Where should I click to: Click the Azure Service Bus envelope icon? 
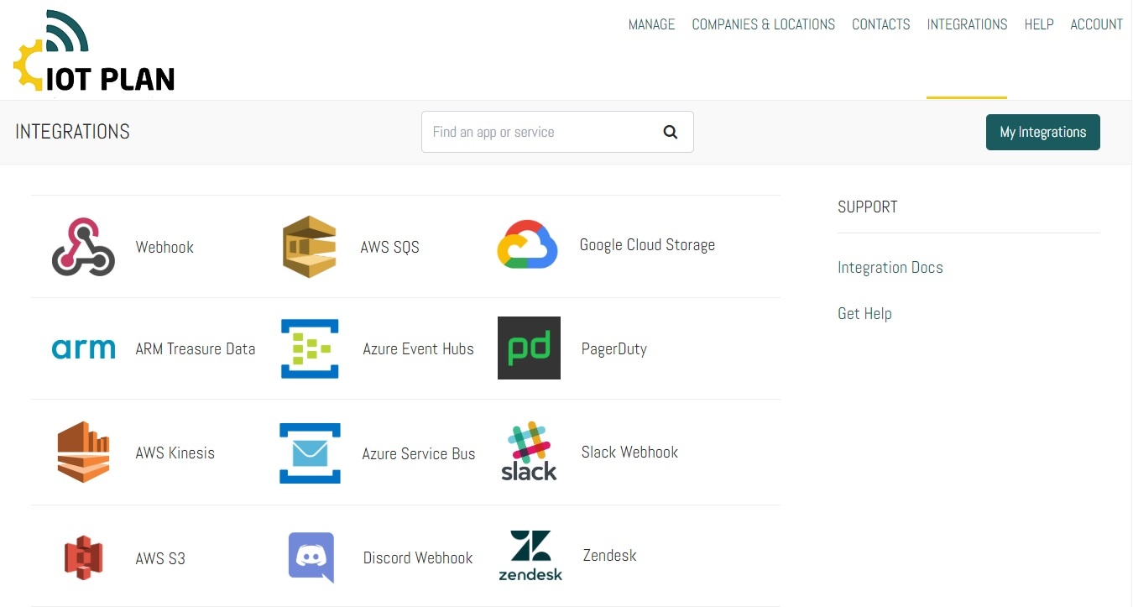[310, 453]
